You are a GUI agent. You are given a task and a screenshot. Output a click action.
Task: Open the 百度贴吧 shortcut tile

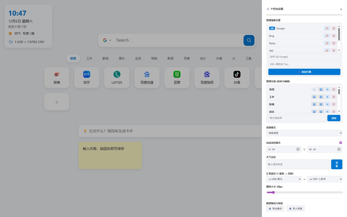[x=207, y=78]
